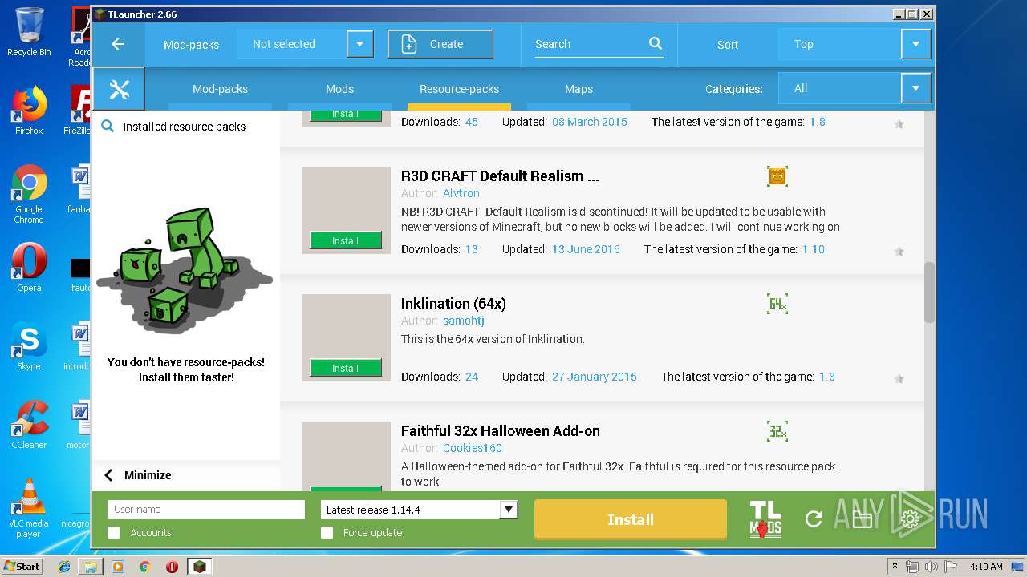Click TLauncher taskbar button
Image resolution: width=1027 pixels, height=577 pixels.
coord(199,567)
